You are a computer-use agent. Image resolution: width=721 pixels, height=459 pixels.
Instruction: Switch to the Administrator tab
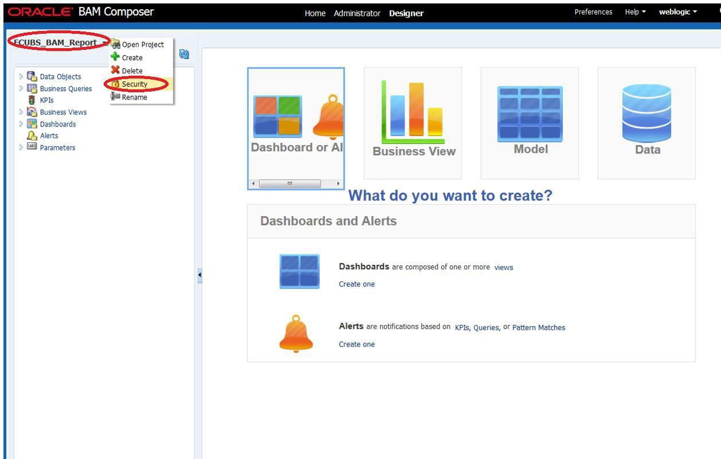click(x=356, y=13)
